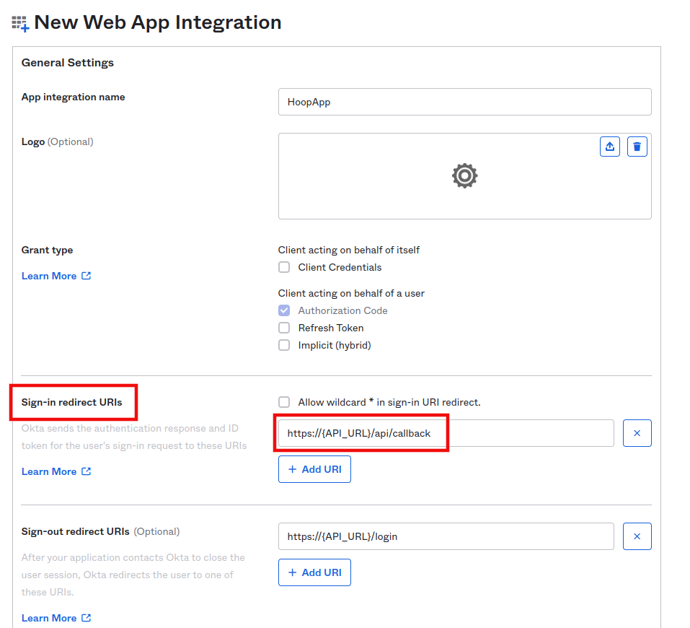Viewport: 690px width, 628px height.
Task: Toggle the Authorization Code checkbox
Action: coord(284,310)
